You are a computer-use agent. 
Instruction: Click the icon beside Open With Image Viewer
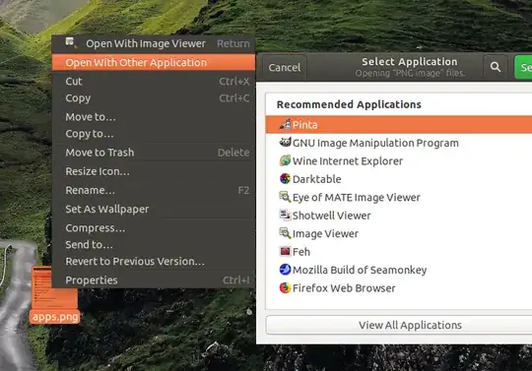tap(71, 42)
